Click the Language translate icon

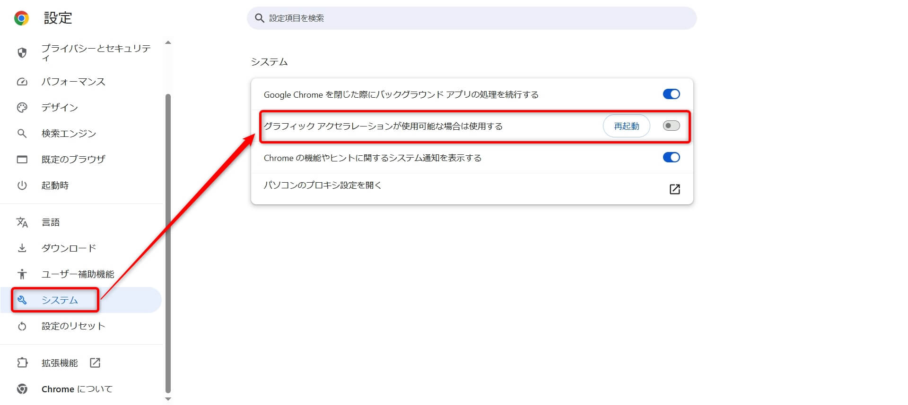(22, 222)
